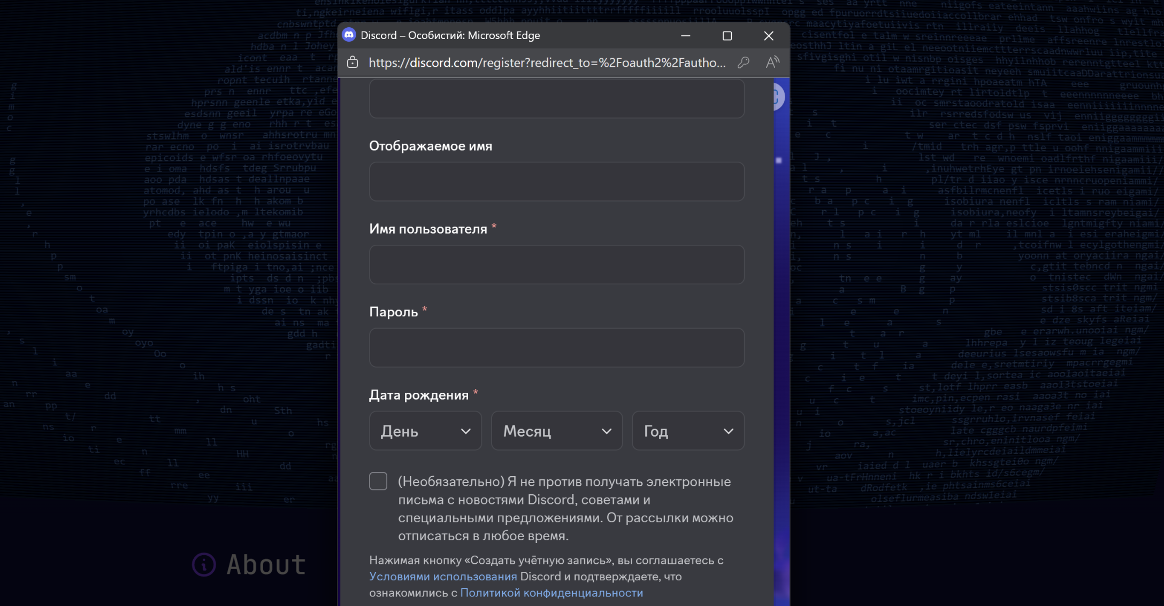This screenshot has width=1164, height=606.
Task: Click the About text on background page
Action: click(x=266, y=564)
